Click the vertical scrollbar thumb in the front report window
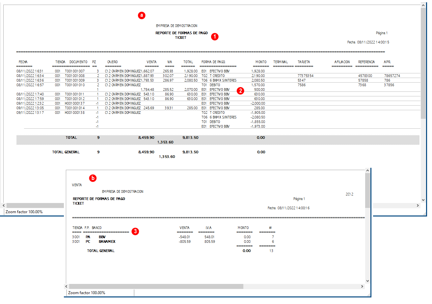Viewport: 432px width, 304px height. (x=368, y=191)
